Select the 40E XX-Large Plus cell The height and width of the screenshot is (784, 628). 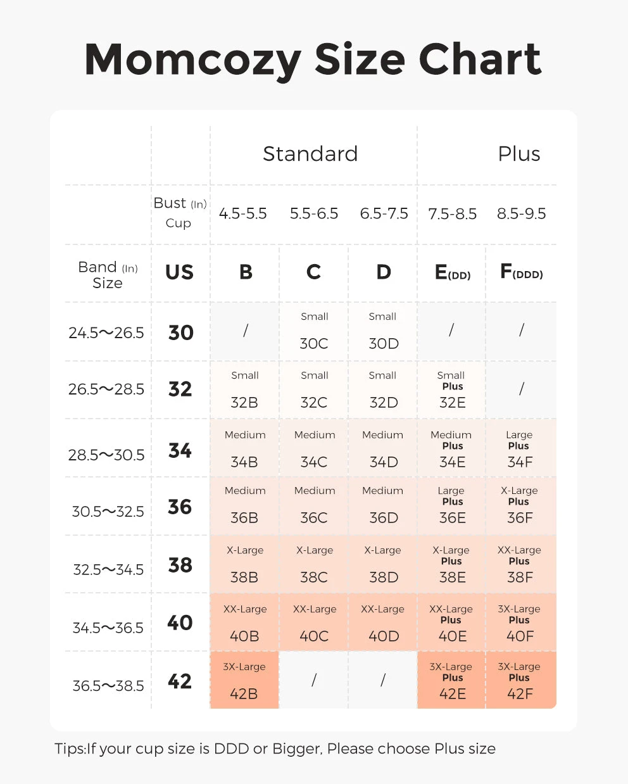pos(451,623)
